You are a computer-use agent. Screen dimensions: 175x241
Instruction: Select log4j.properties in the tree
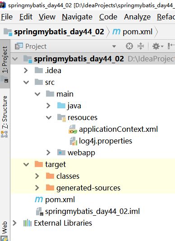106,141
